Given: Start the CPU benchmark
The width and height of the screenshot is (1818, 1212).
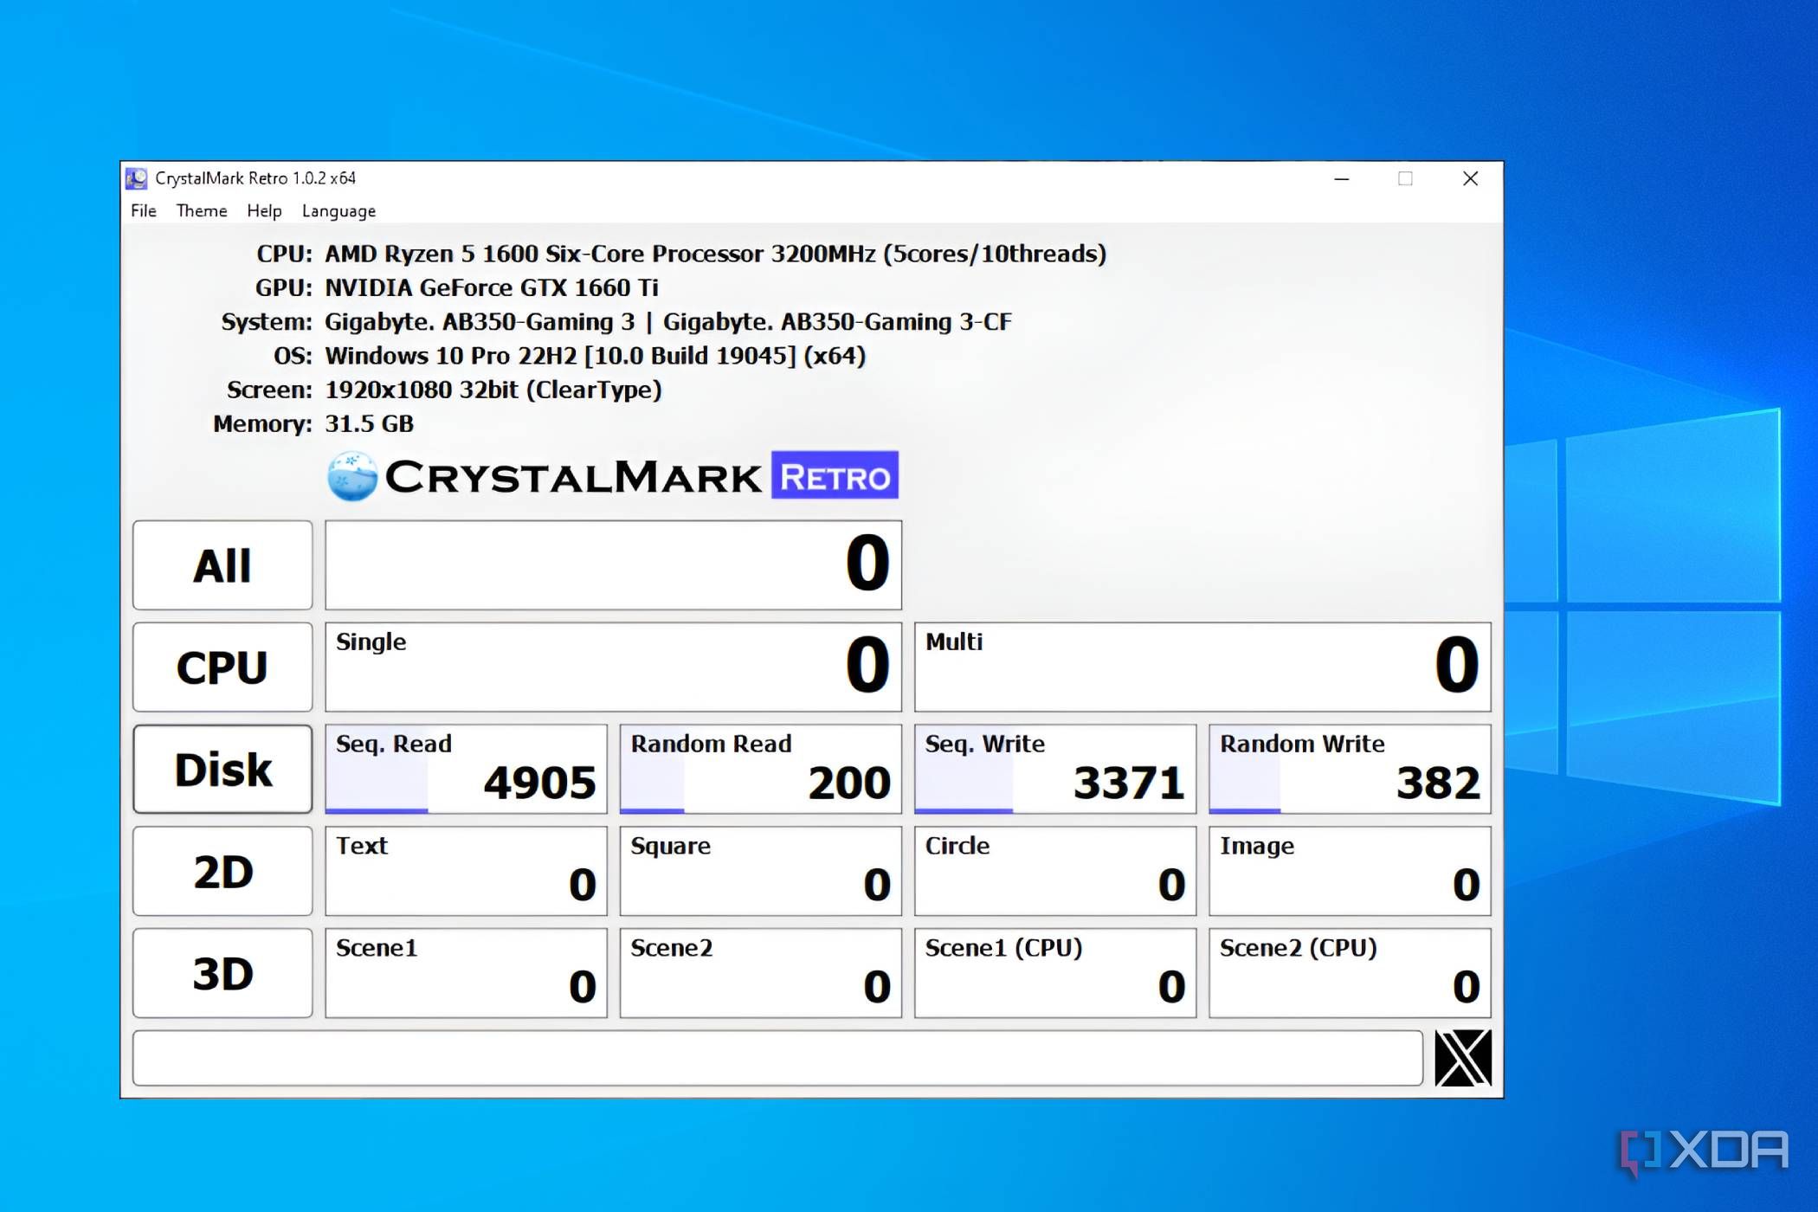Looking at the screenshot, I should coord(222,667).
